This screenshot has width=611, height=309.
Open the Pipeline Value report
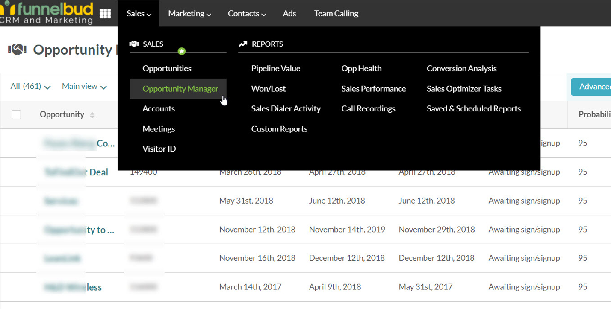click(x=276, y=68)
